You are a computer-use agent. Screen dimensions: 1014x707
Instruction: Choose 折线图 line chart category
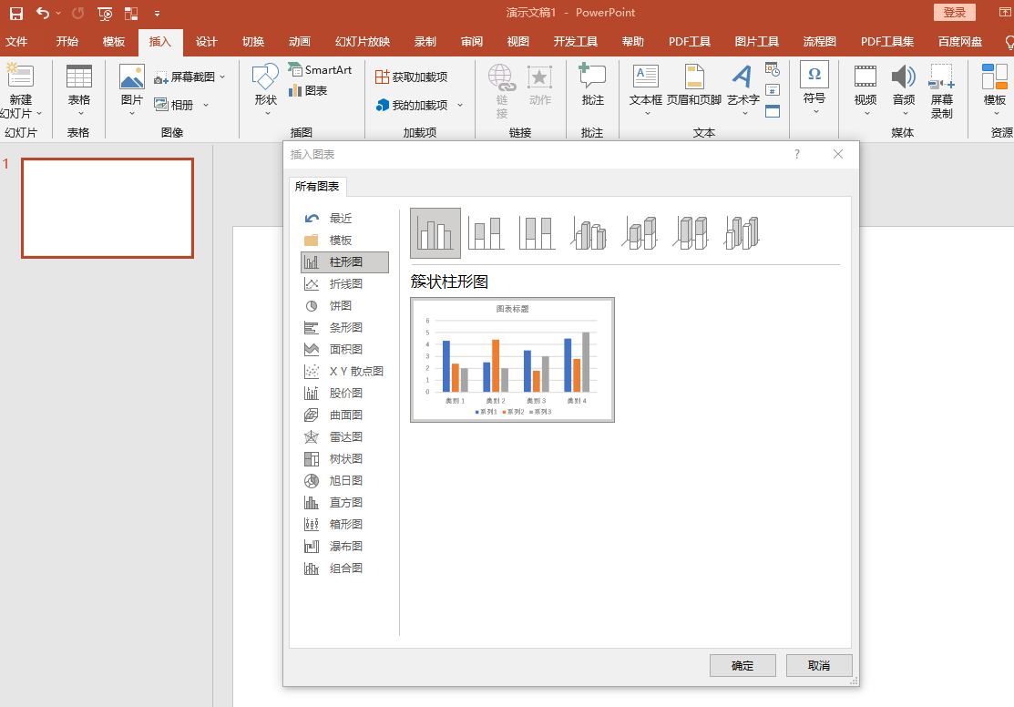click(344, 284)
